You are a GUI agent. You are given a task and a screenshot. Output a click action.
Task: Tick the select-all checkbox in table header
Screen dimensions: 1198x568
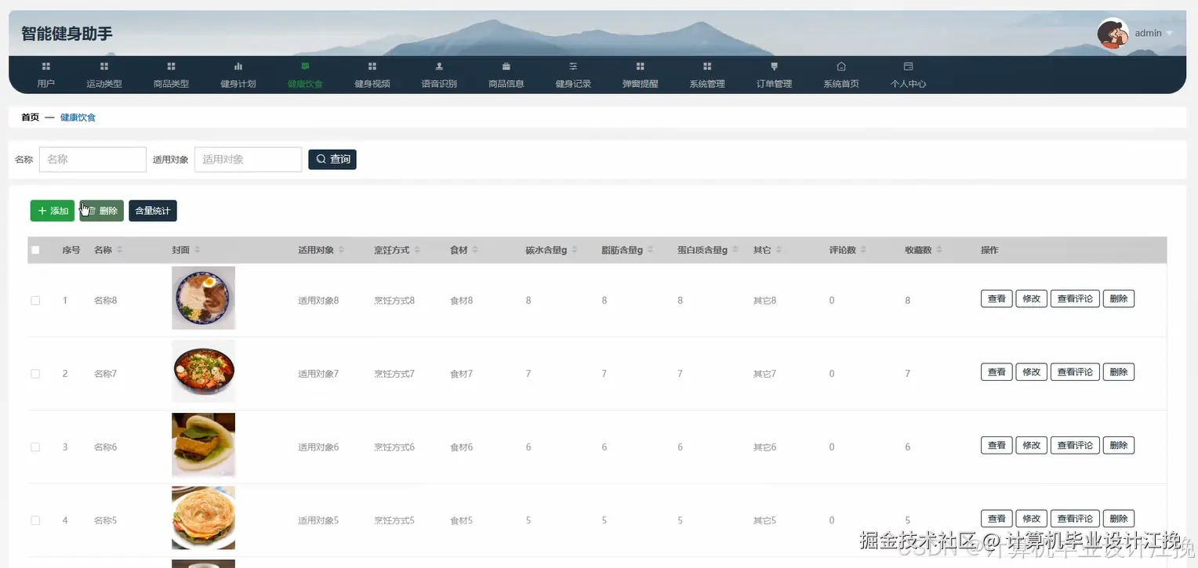pyautogui.click(x=35, y=250)
